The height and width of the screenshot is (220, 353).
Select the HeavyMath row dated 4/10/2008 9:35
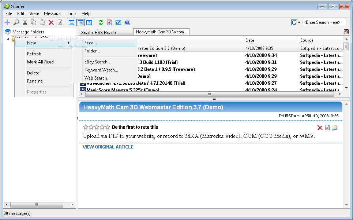coord(211,48)
